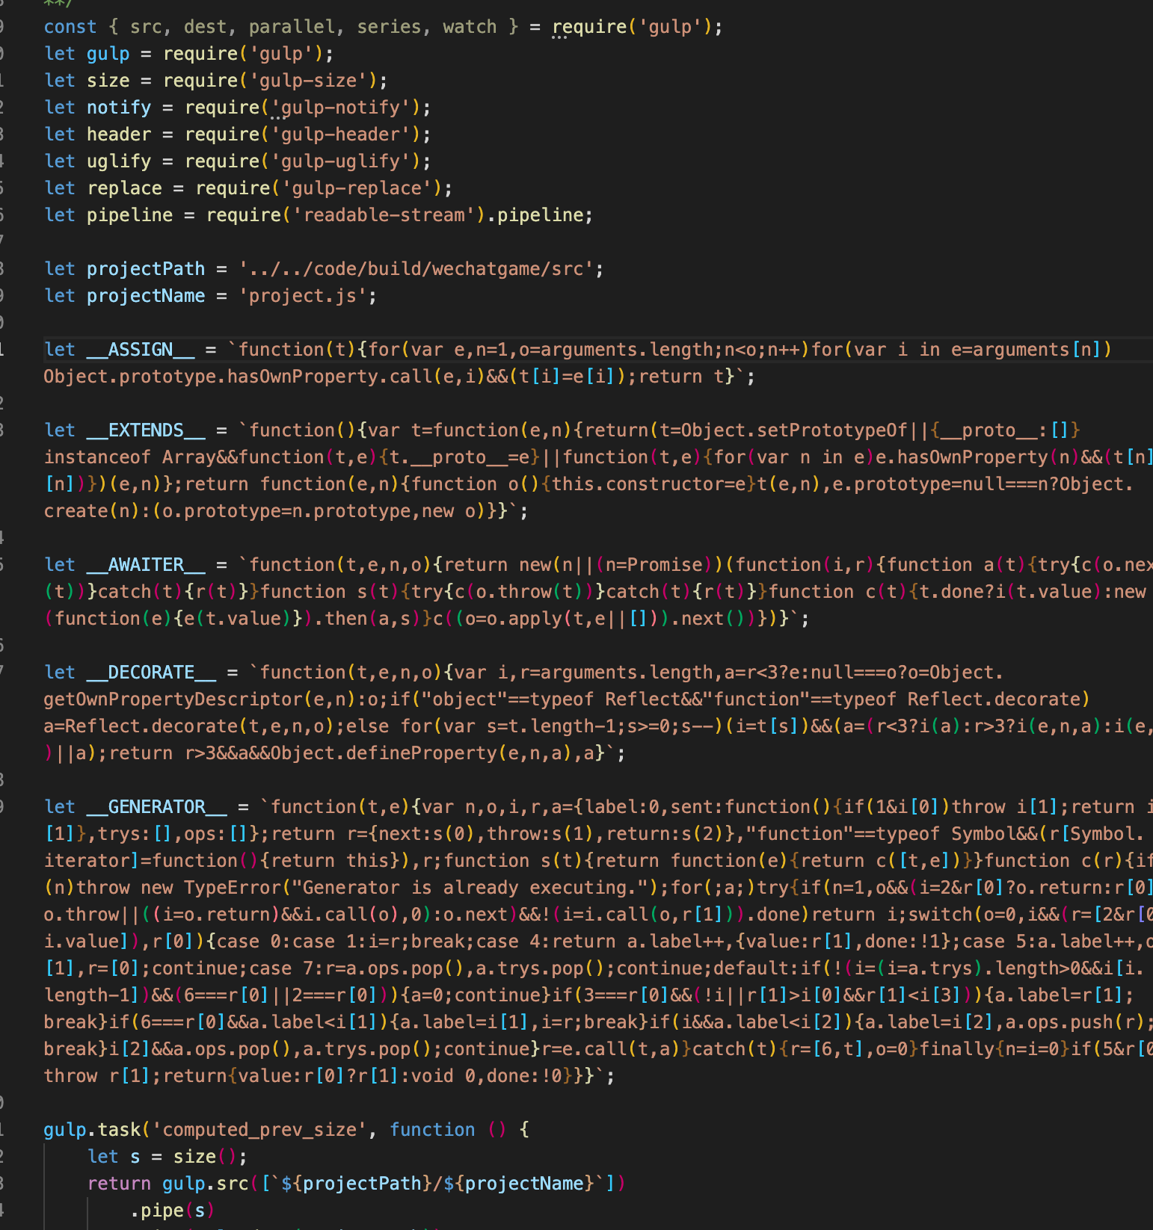Click the '__EXTENDS__' identifier
The height and width of the screenshot is (1230, 1153).
[146, 430]
